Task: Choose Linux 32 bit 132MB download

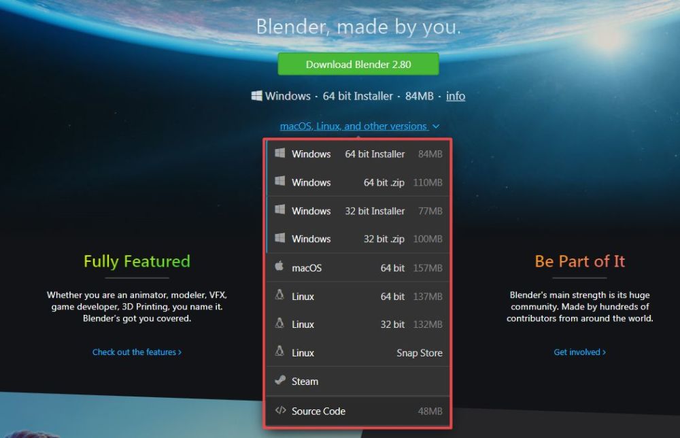Action: (358, 324)
